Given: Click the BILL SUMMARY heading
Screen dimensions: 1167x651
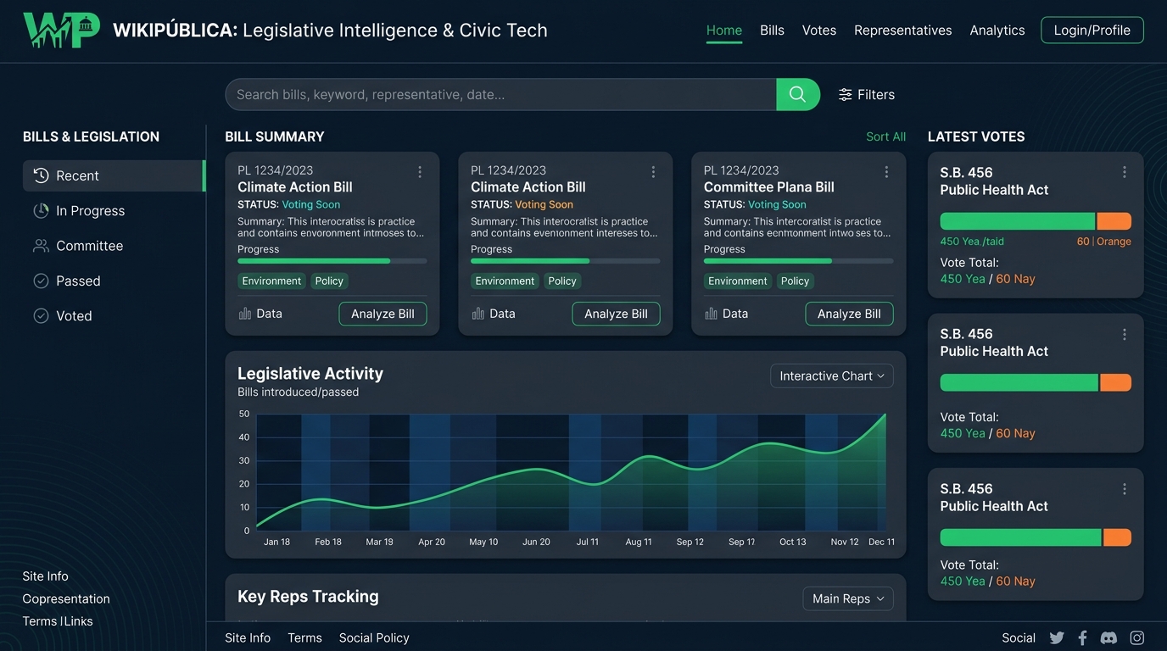Looking at the screenshot, I should [x=275, y=136].
